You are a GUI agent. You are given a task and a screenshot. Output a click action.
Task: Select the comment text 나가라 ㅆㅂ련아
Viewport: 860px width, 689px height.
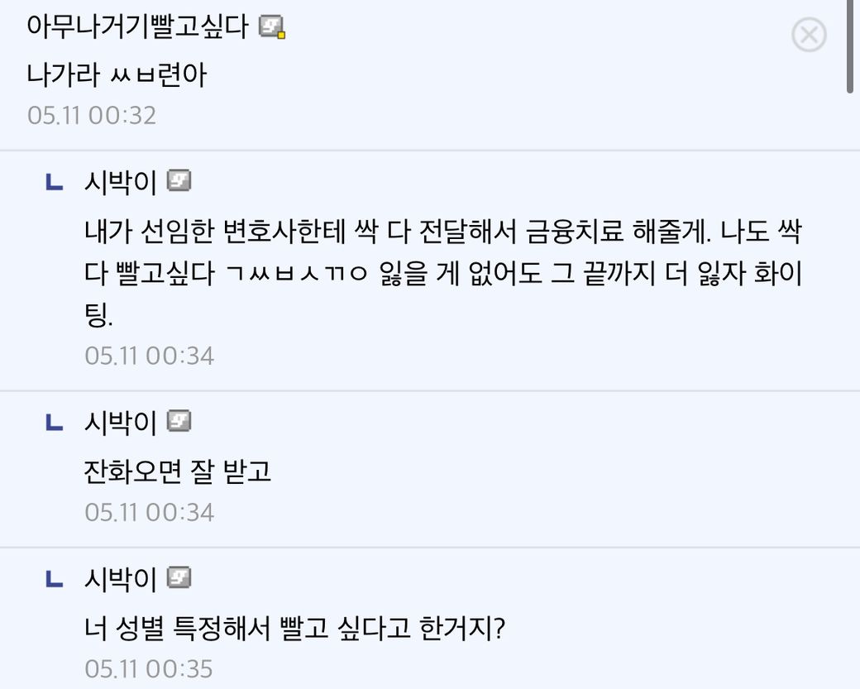pyautogui.click(x=117, y=75)
